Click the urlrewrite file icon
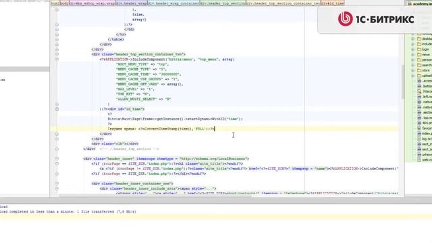This screenshot has width=432, height=243. click(x=419, y=155)
